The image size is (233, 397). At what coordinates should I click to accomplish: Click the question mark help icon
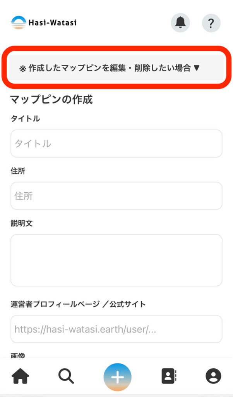click(211, 23)
